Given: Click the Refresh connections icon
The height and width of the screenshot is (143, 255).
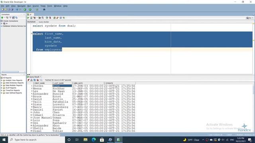Looking at the screenshot, I should point(7,17).
